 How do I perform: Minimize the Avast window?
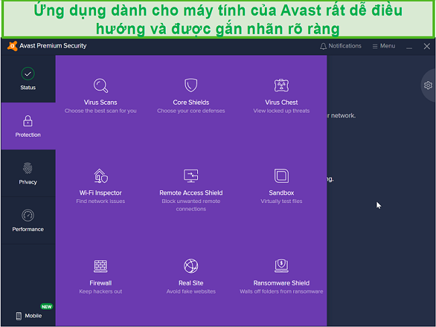coord(409,48)
